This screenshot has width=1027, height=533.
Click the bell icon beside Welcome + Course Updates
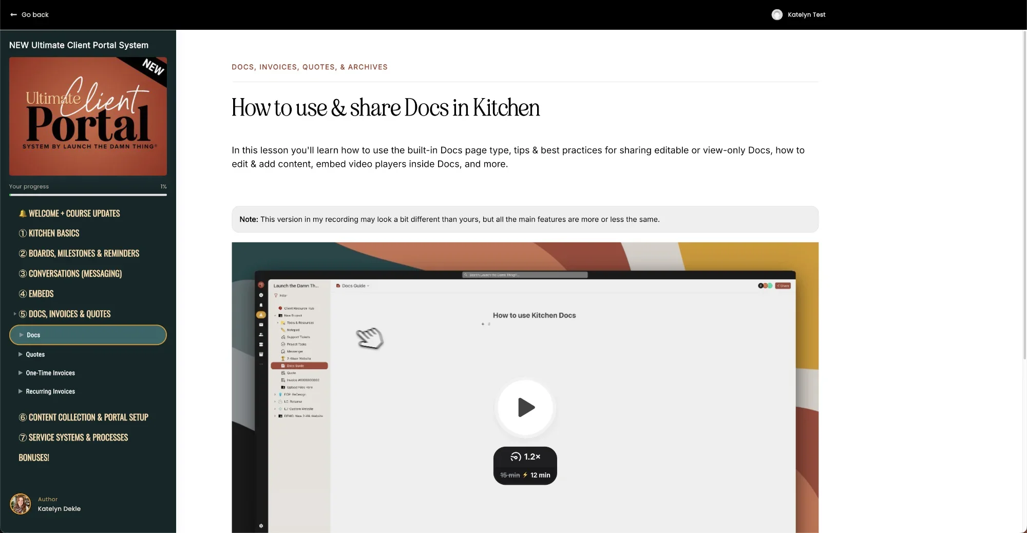tap(23, 213)
